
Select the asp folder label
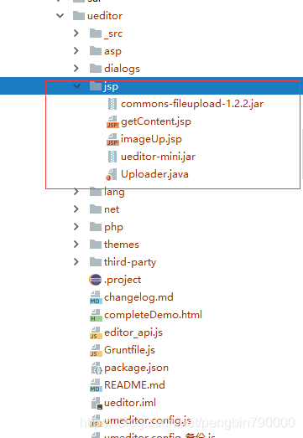112,52
